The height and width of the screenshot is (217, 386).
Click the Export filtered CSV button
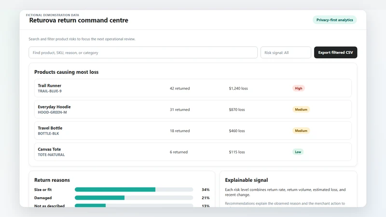(x=335, y=53)
